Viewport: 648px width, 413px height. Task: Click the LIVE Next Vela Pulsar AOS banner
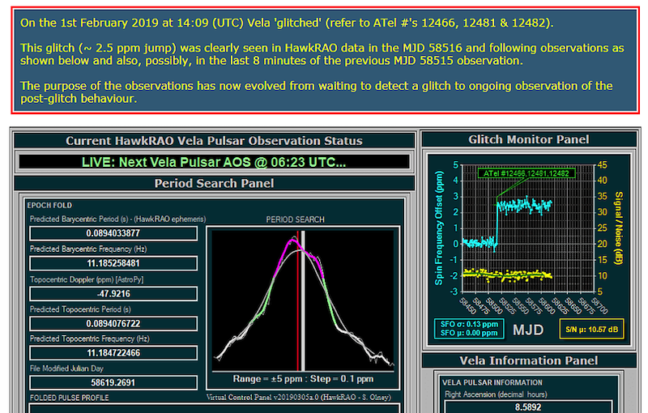[x=214, y=162]
